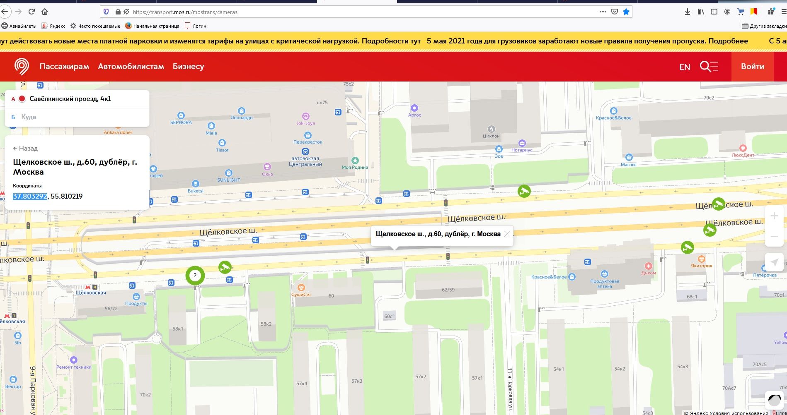Open the cluster marker with number 2

click(195, 275)
